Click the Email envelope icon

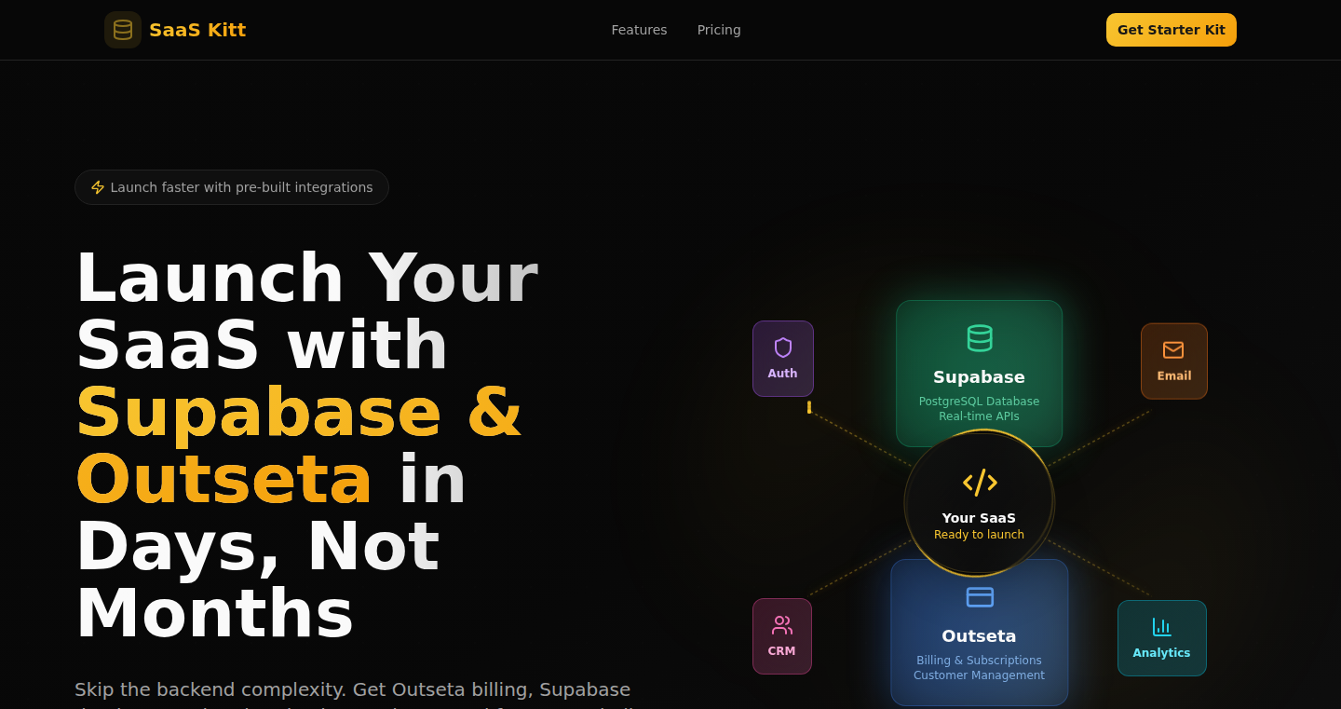point(1173,350)
